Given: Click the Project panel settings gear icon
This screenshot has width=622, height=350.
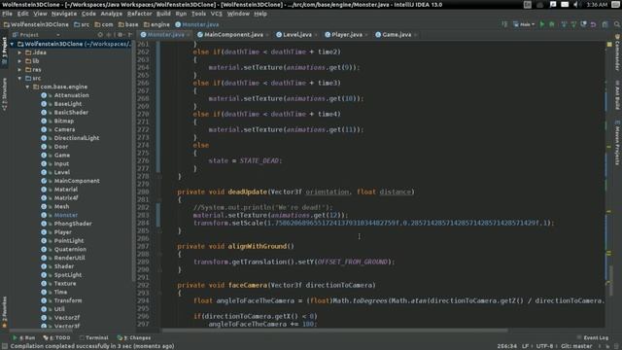Looking at the screenshot, I should 121,35.
